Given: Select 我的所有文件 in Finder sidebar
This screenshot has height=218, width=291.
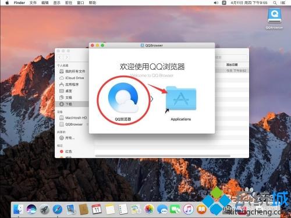Looking at the screenshot, I should coord(72,72).
